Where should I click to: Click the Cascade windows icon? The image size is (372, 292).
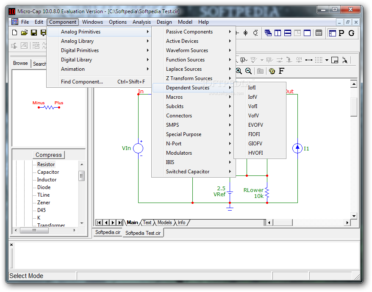(x=268, y=33)
